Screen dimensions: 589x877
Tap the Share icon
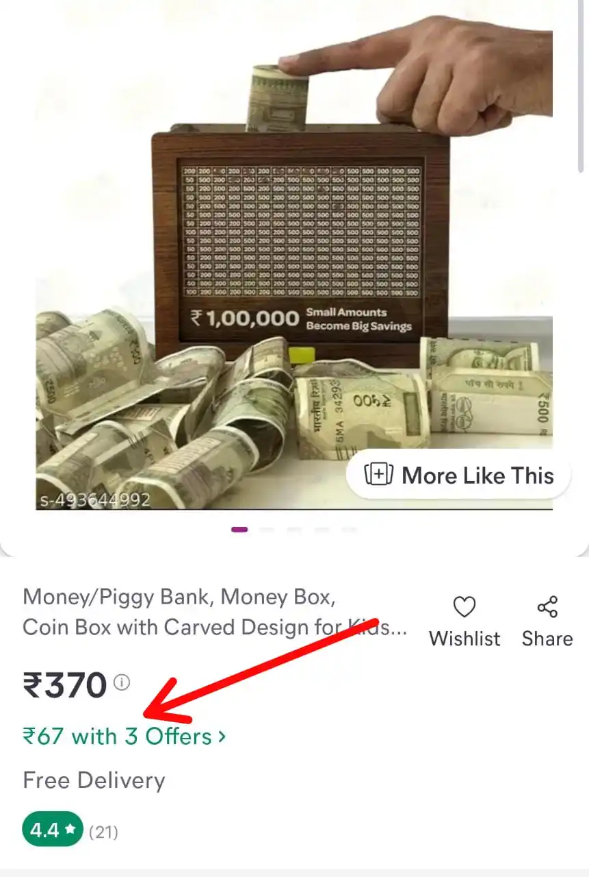547,608
